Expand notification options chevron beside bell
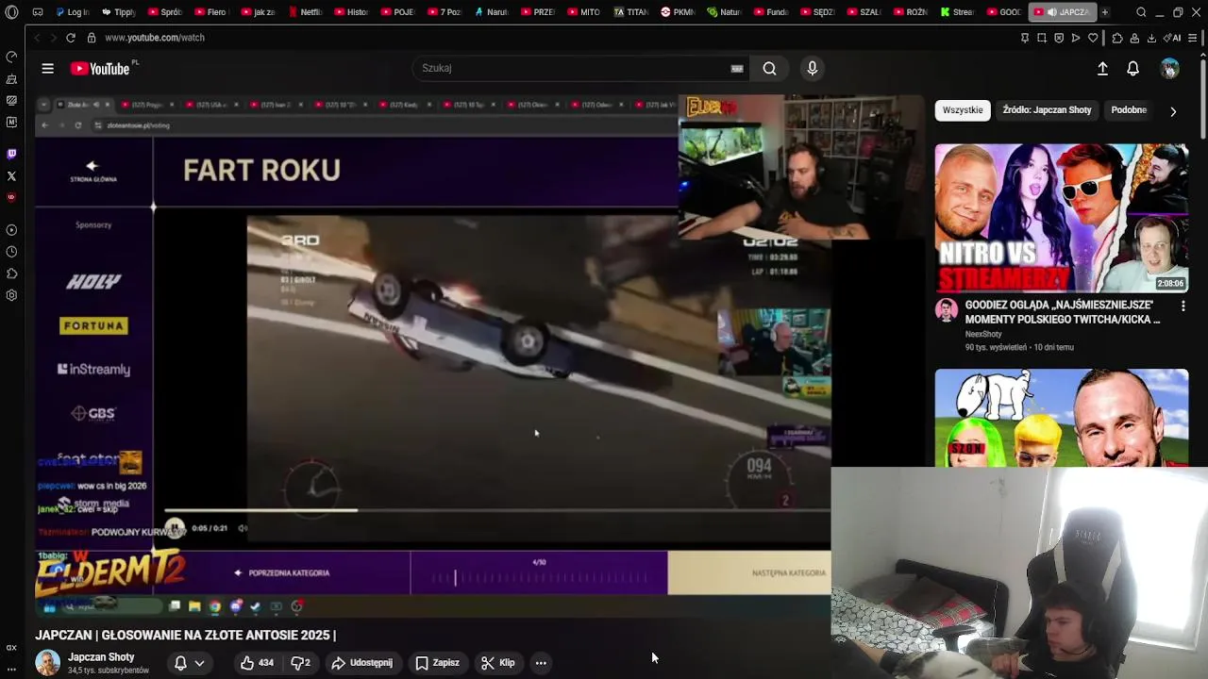 click(x=199, y=663)
